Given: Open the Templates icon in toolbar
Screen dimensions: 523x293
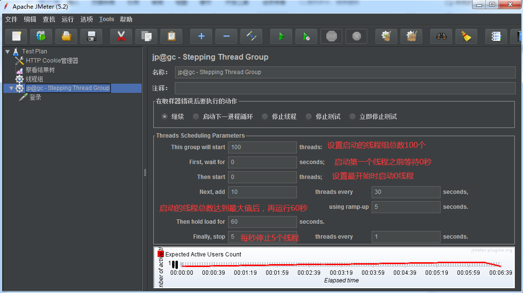Looking at the screenshot, I should pos(41,36).
